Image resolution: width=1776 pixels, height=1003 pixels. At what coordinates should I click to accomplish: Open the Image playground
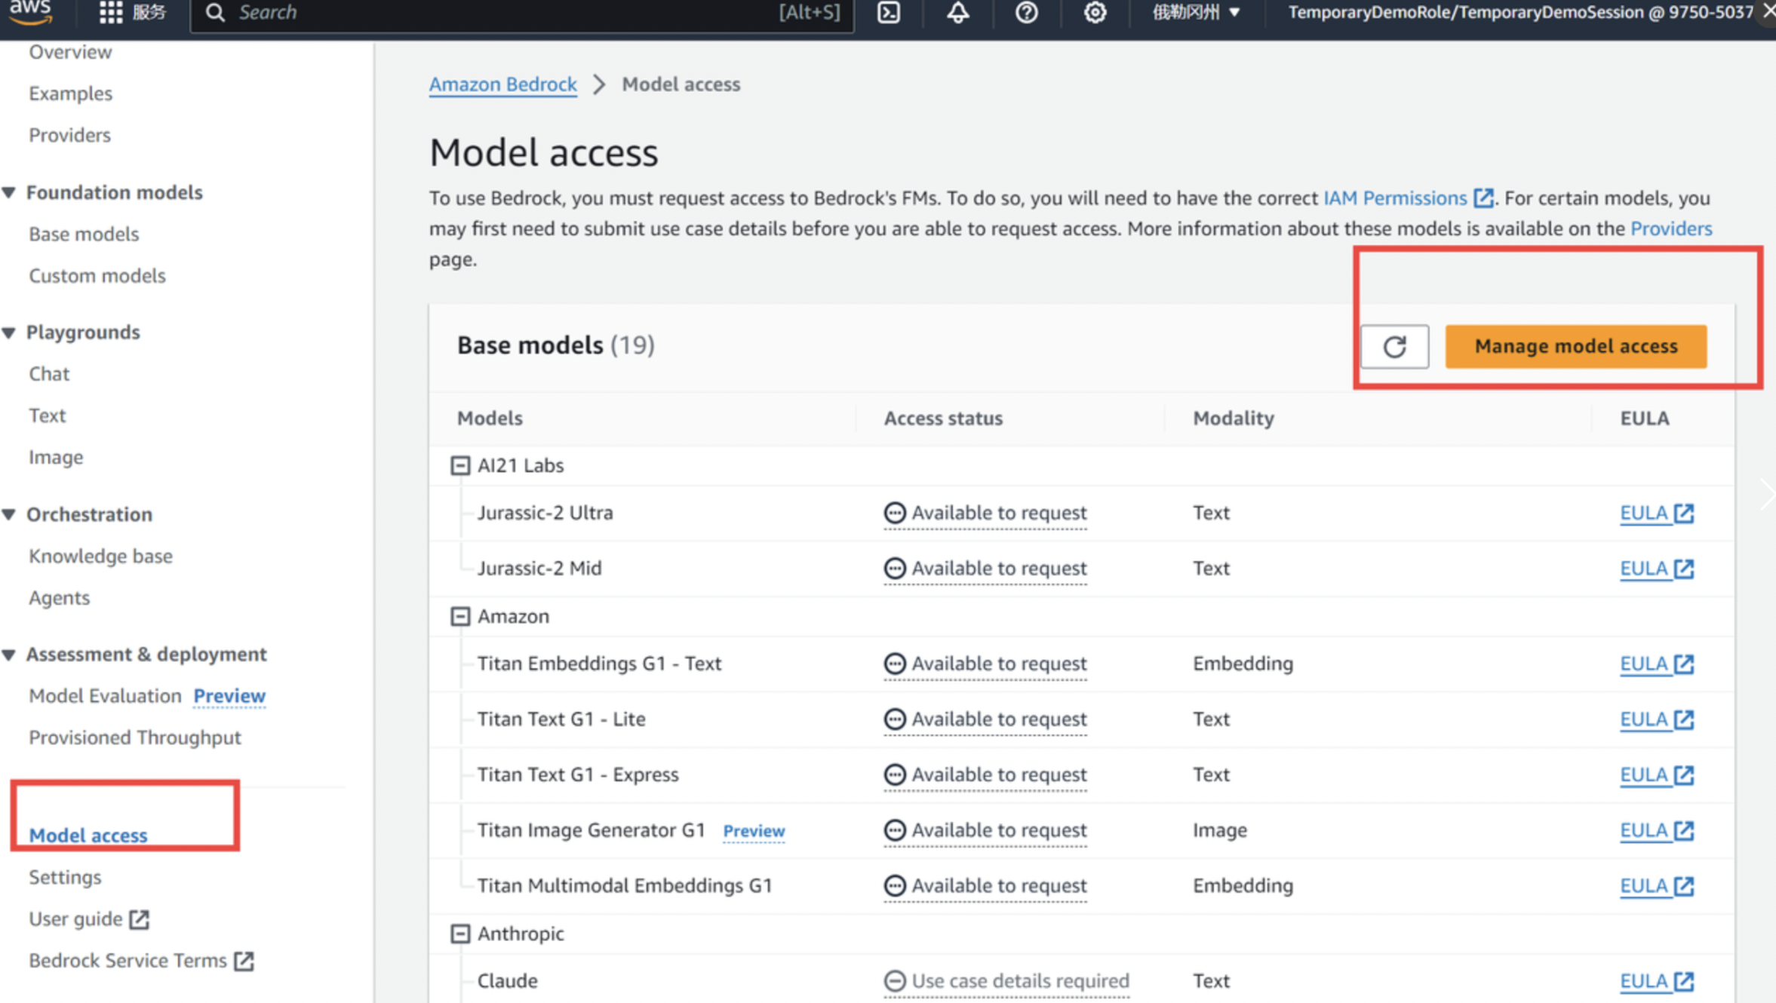tap(56, 458)
